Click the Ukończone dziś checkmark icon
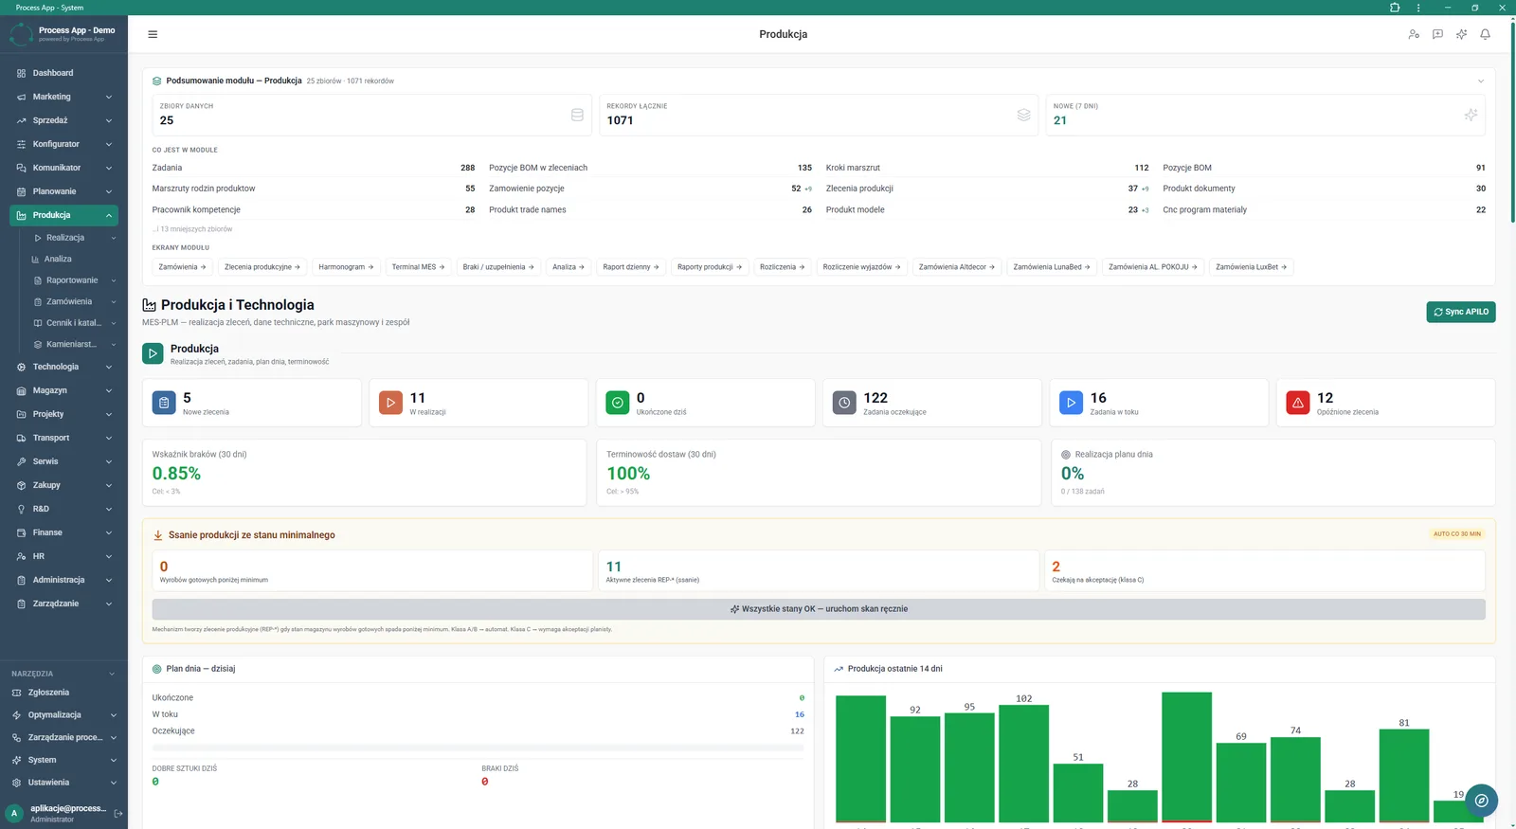1516x829 pixels. click(x=618, y=403)
